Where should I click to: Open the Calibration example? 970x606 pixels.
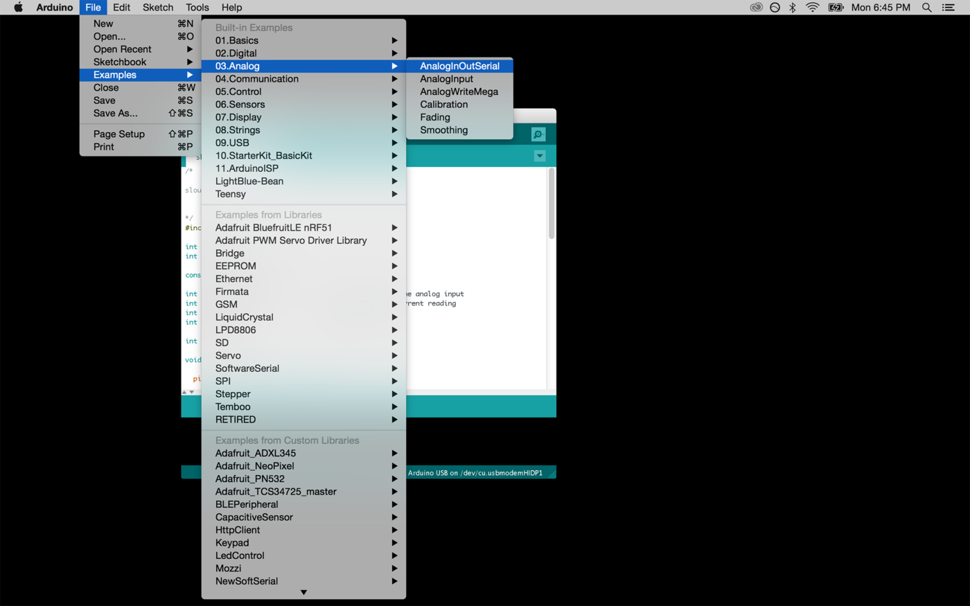459,105
